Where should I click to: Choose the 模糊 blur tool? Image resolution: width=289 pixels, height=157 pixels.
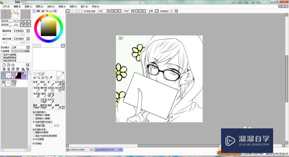tap(58, 106)
